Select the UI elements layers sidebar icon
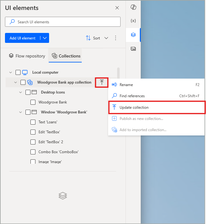 pos(133,35)
